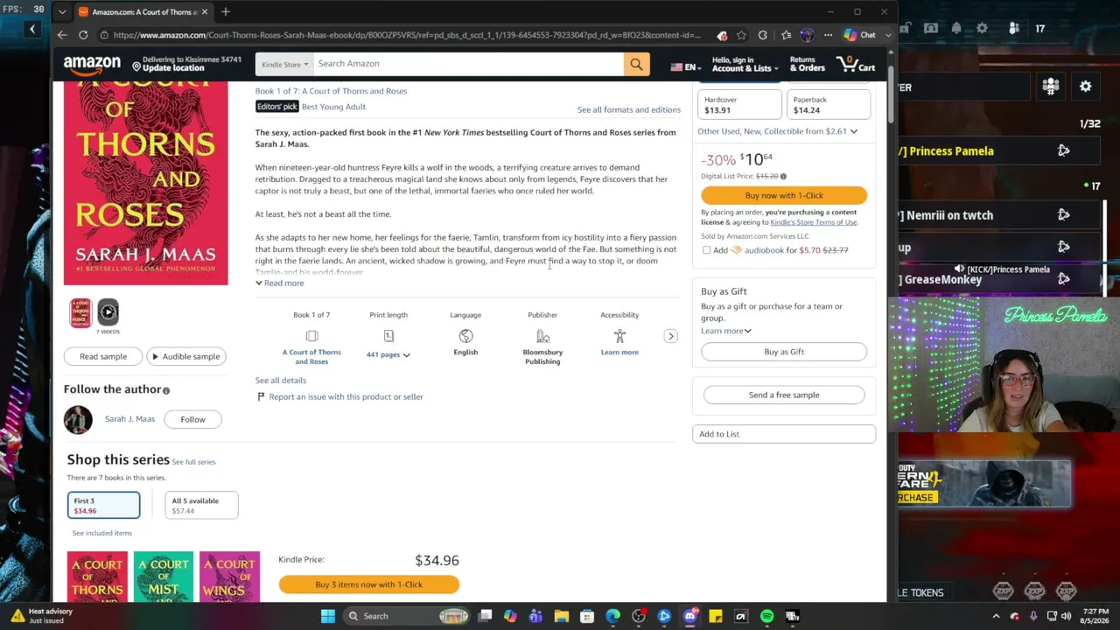Open Microsoft Edge from the taskbar
The width and height of the screenshot is (1120, 630).
point(613,616)
